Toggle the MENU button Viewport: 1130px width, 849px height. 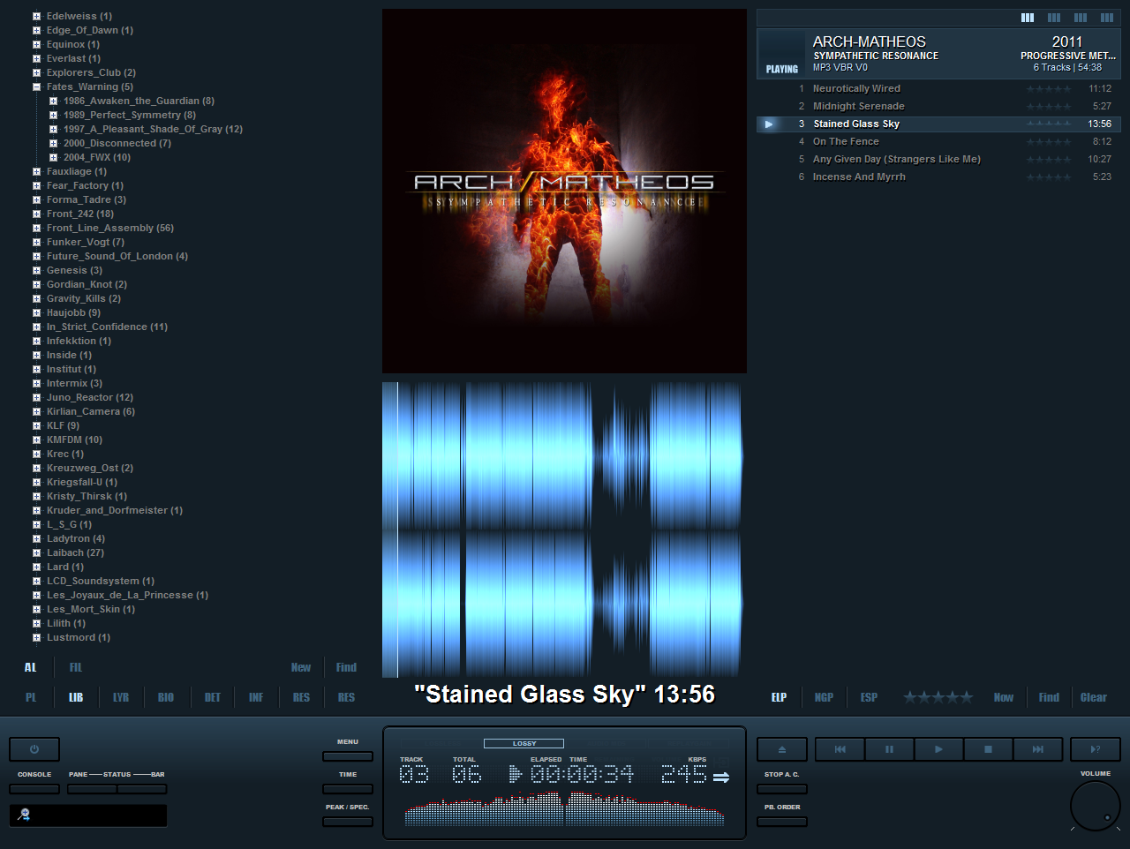[x=348, y=756]
